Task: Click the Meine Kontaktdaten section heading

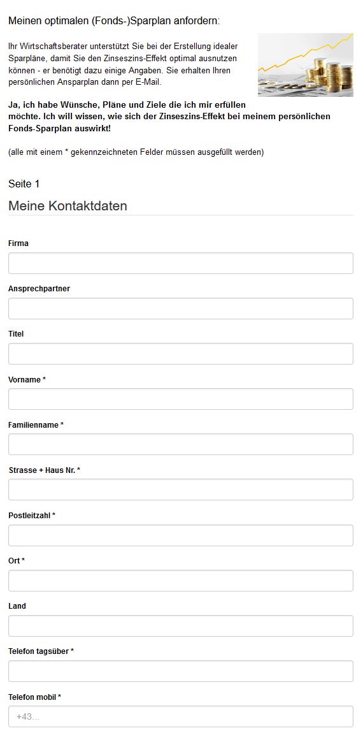Action: 68,206
